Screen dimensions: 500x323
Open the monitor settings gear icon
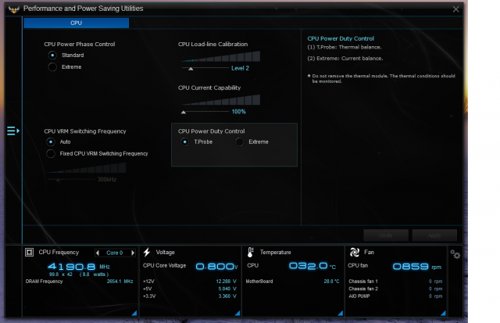(x=455, y=253)
